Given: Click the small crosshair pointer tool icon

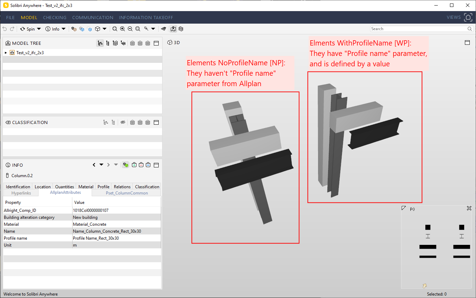Looking at the screenshot, I should [147, 29].
